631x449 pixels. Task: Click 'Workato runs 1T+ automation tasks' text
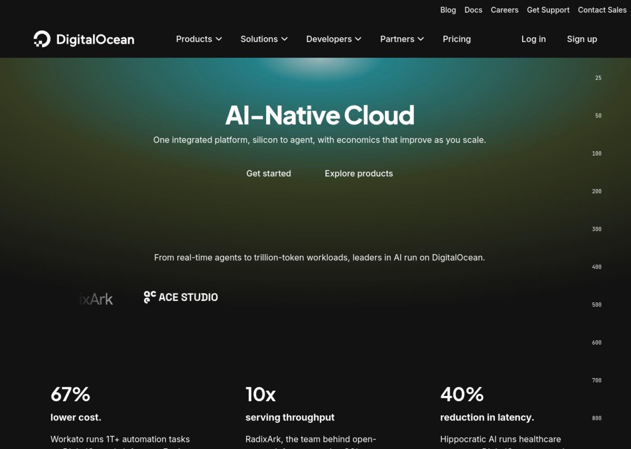click(x=120, y=439)
